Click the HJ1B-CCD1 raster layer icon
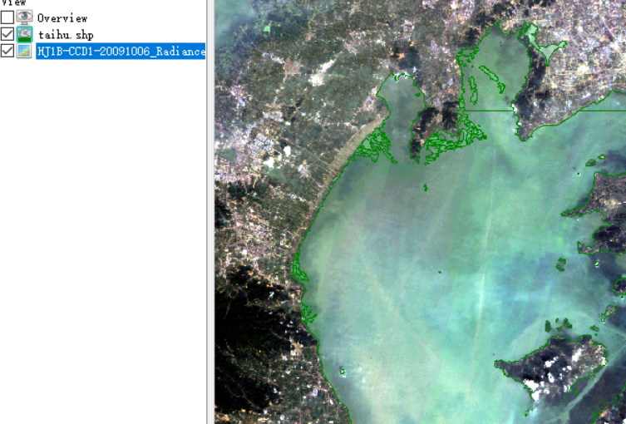 tap(24, 51)
